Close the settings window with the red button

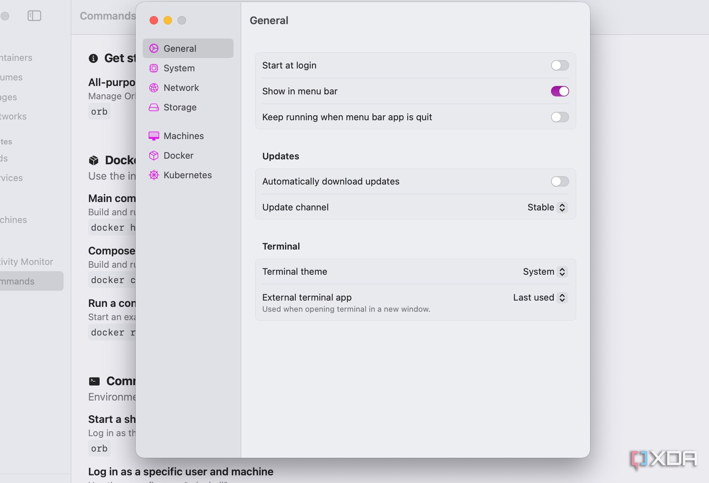coord(154,20)
